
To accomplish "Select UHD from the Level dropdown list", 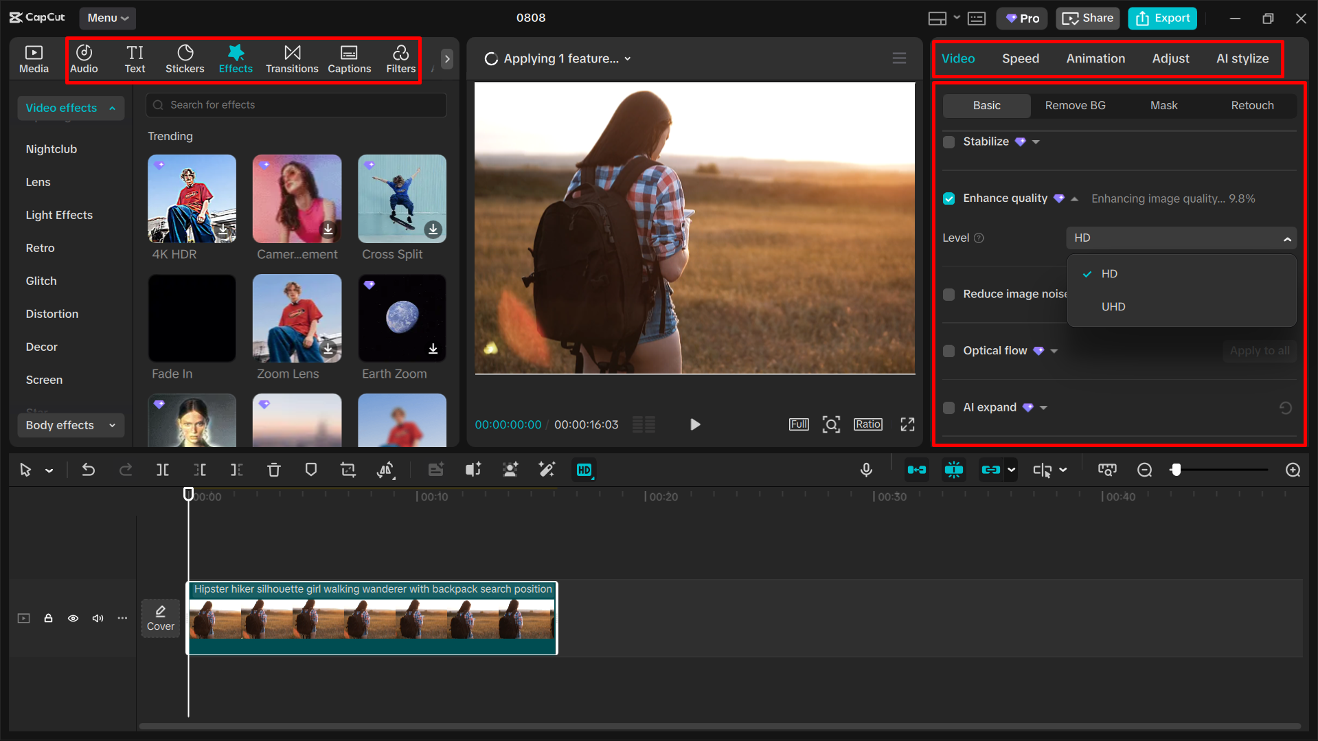I will (1113, 306).
